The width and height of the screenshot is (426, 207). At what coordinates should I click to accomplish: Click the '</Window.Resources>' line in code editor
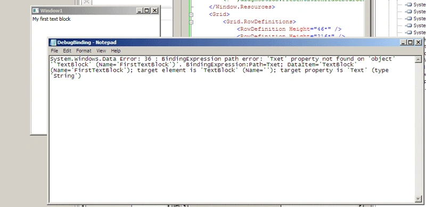pyautogui.click(x=242, y=7)
